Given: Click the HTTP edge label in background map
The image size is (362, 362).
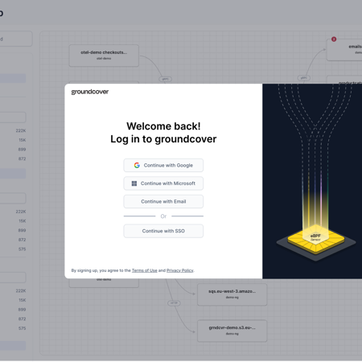Looking at the screenshot, I should (x=174, y=303).
